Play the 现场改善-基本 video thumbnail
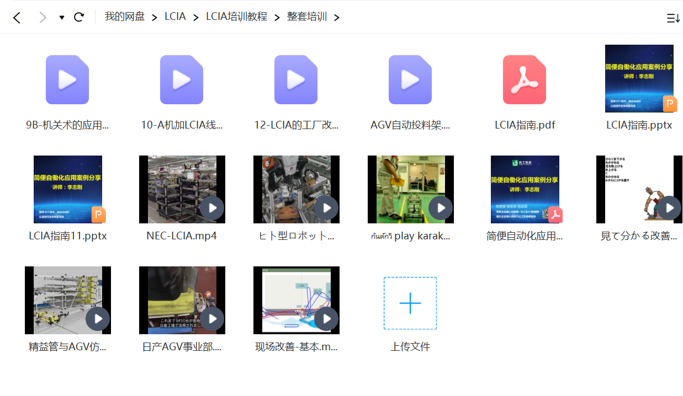 point(296,301)
